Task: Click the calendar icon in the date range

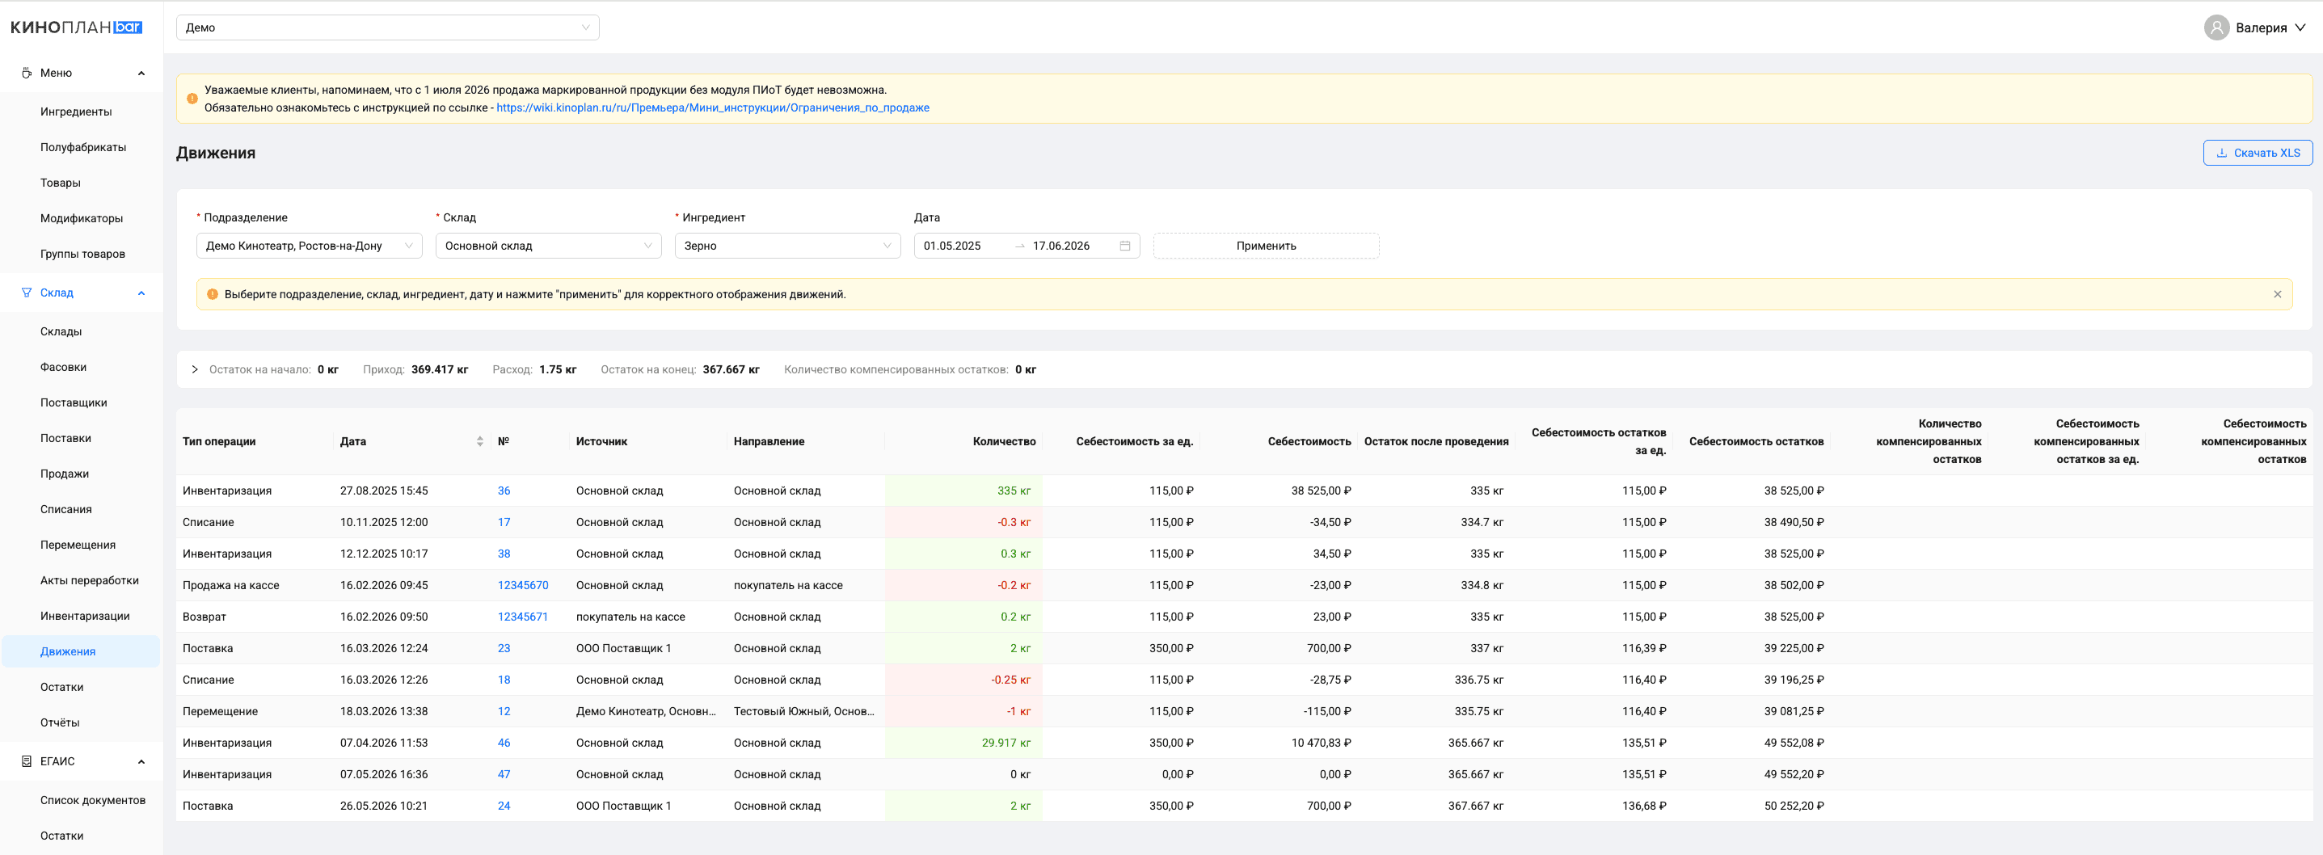Action: tap(1124, 246)
